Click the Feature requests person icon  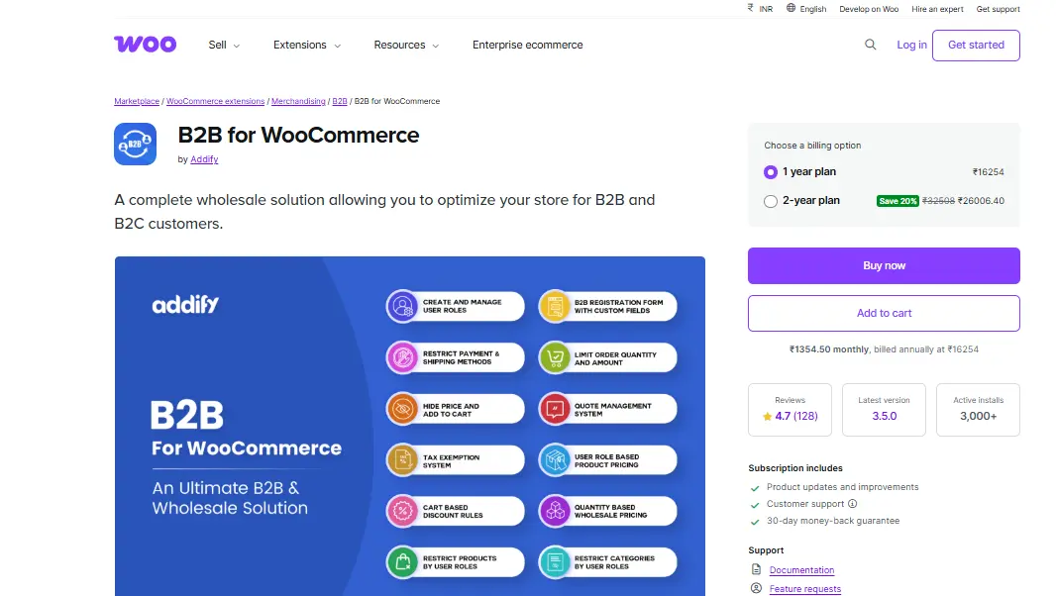[754, 589]
